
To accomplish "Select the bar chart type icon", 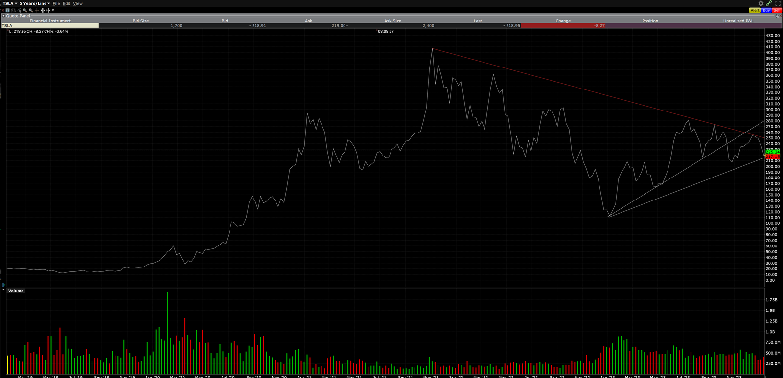I will (13, 10).
